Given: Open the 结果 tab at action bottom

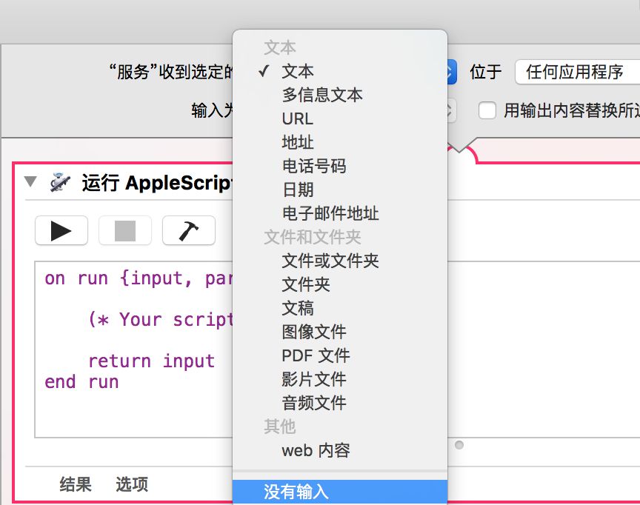Looking at the screenshot, I should [76, 484].
